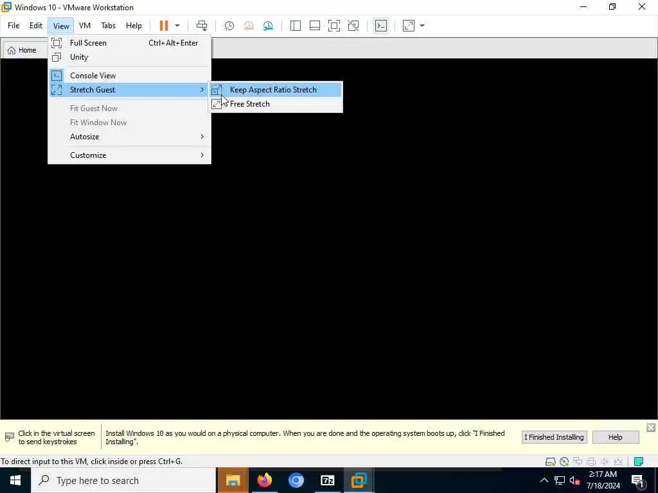Open the VM menu
Viewport: 658px width, 493px height.
[x=85, y=26]
